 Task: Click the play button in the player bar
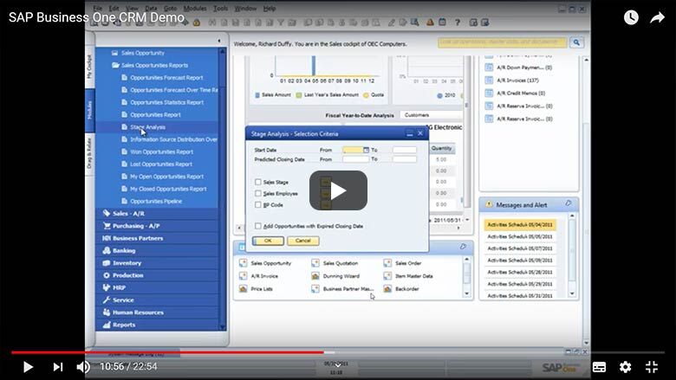coord(28,367)
